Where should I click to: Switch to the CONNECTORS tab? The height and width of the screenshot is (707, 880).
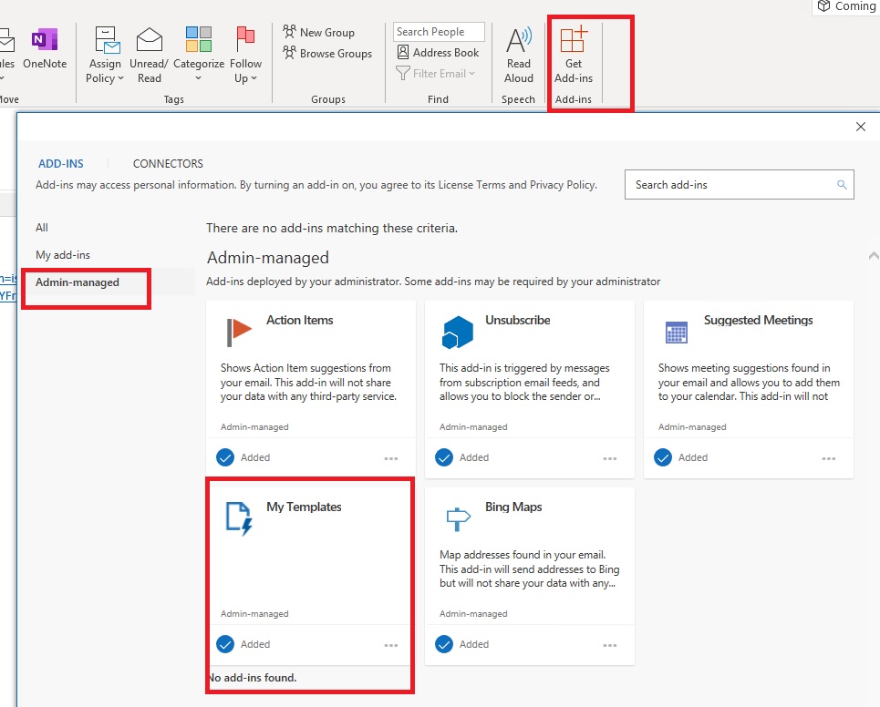[168, 164]
